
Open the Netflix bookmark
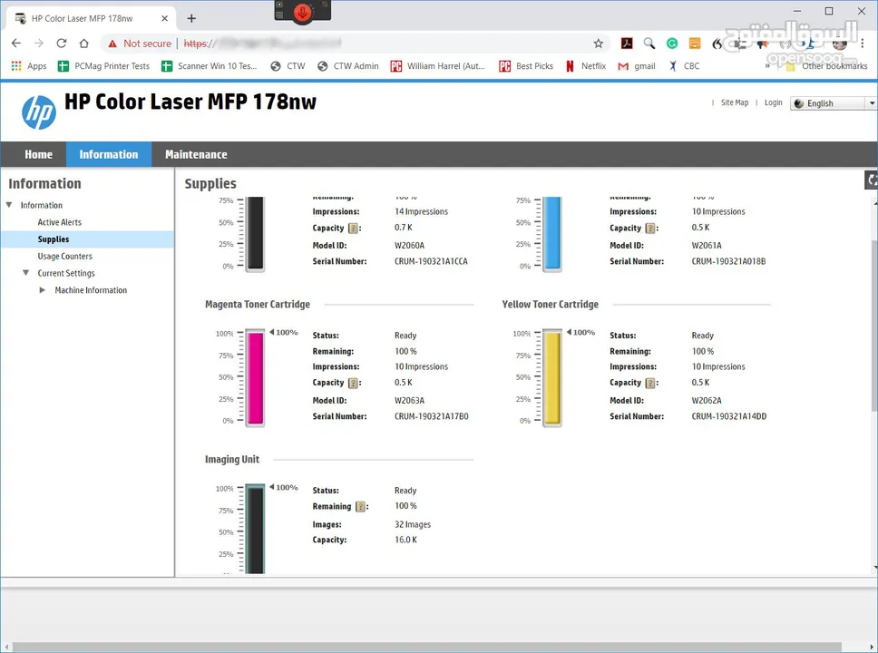(586, 66)
